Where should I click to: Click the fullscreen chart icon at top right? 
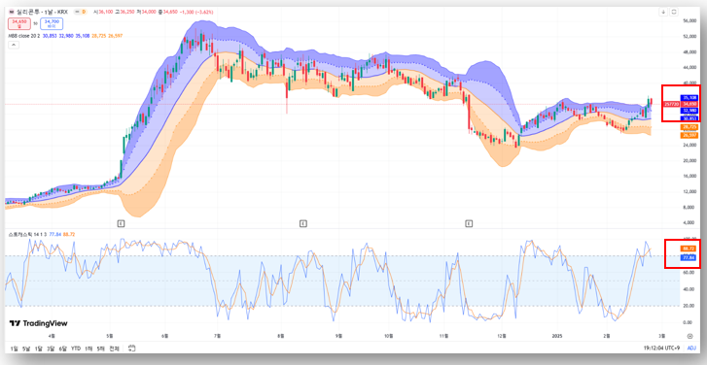tap(674, 13)
